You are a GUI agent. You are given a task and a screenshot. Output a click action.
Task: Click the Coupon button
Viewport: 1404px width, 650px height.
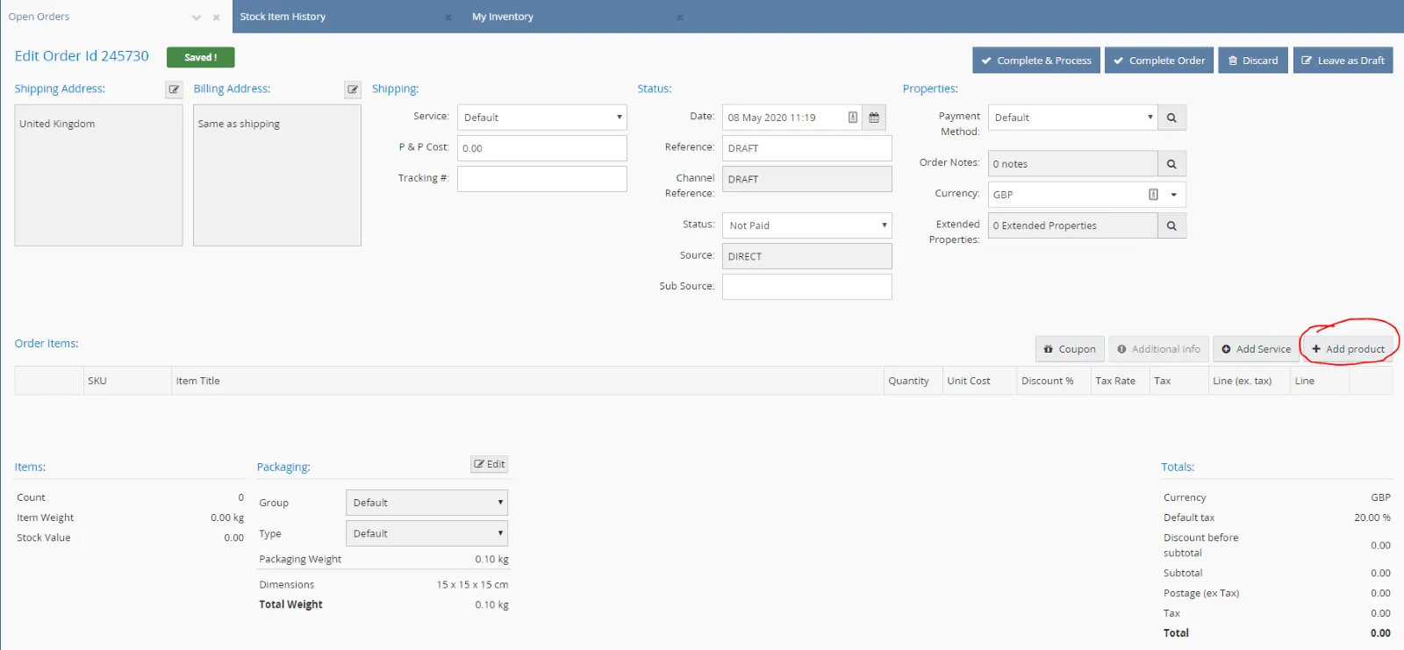point(1069,349)
